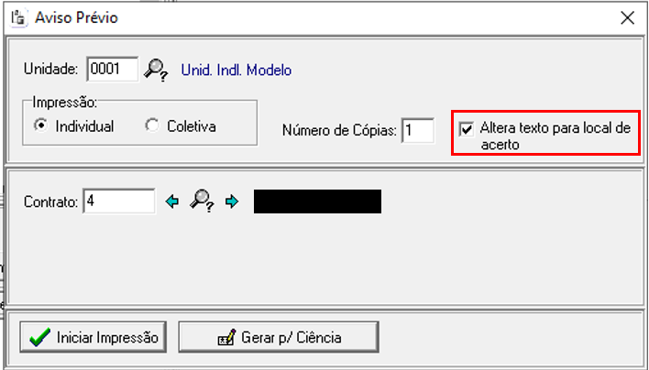The height and width of the screenshot is (370, 649).
Task: Click the Contrato number field
Action: (119, 201)
